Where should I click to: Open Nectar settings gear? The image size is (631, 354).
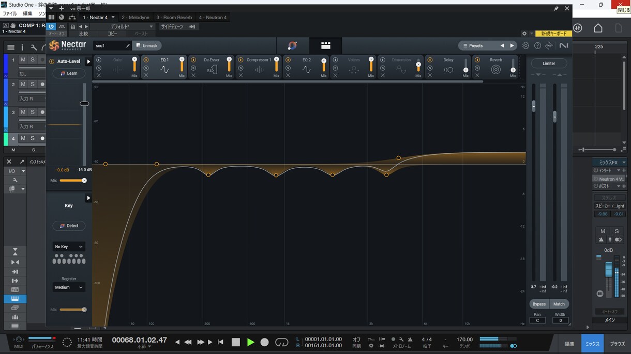[525, 45]
